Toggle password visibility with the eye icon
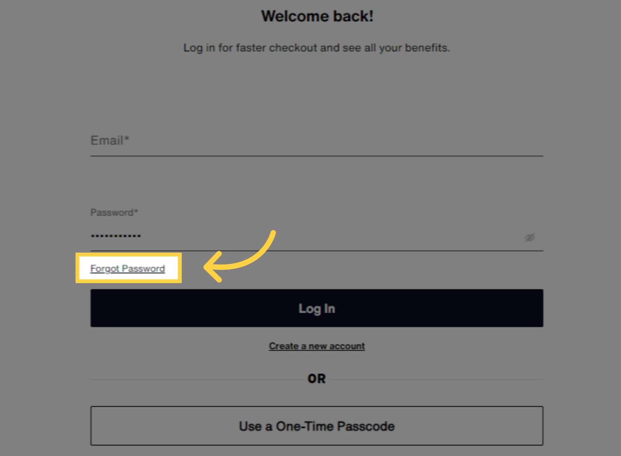 tap(529, 237)
